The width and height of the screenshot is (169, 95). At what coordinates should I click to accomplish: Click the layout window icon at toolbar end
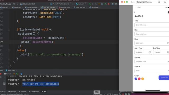(116, 4)
